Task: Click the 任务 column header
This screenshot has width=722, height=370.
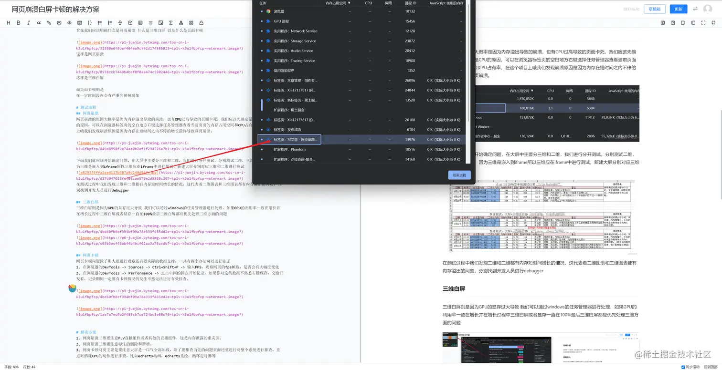Action: coord(263,3)
